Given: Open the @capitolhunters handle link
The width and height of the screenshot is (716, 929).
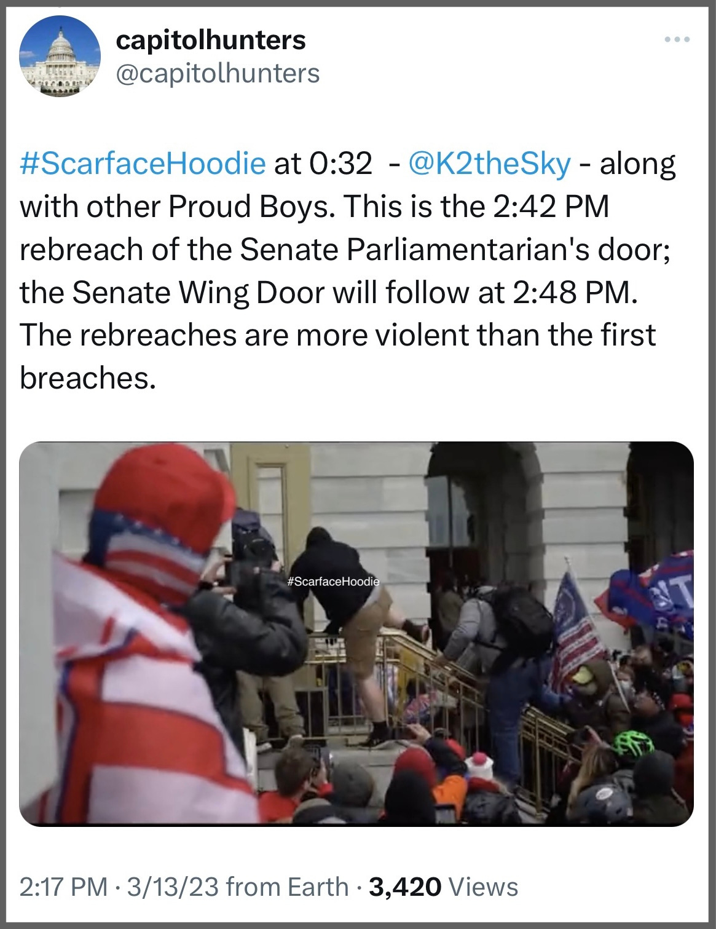Looking at the screenshot, I should (x=218, y=73).
